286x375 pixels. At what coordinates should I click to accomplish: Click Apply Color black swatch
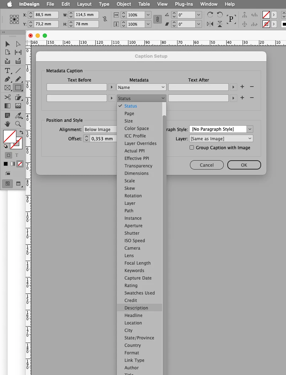[x=5, y=164]
